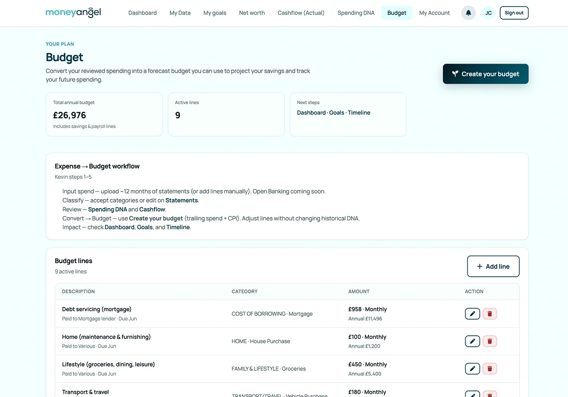Click the AMOUNT column header
The image size is (568, 397).
coord(359,292)
